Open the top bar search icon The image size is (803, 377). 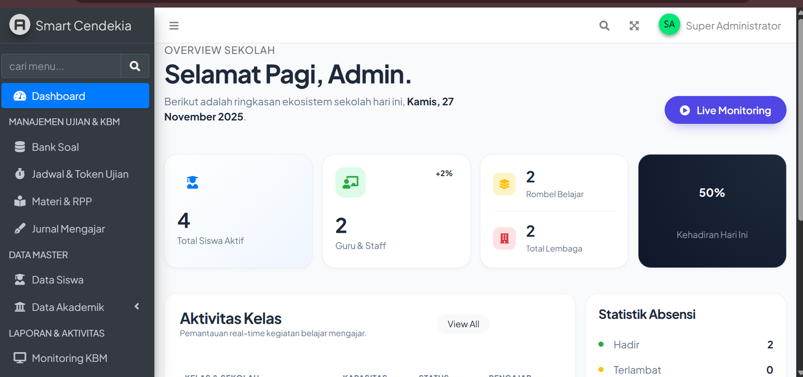(x=604, y=26)
